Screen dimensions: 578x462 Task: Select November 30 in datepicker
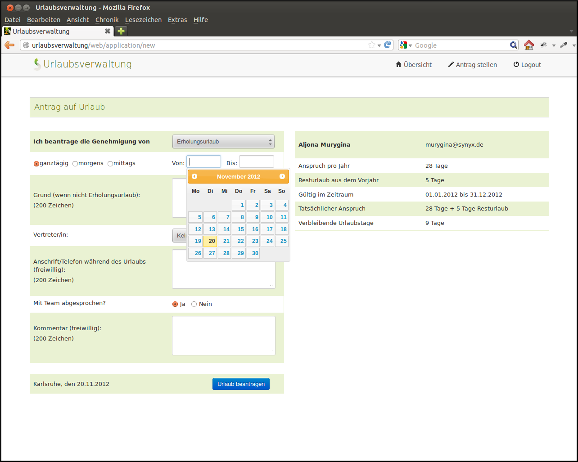pyautogui.click(x=253, y=253)
